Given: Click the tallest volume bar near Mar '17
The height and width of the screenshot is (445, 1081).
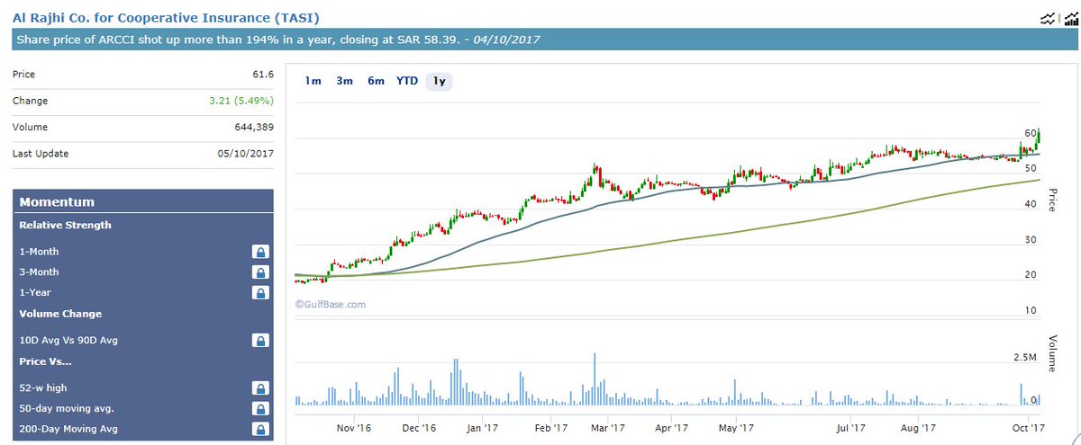Looking at the screenshot, I should 595,379.
